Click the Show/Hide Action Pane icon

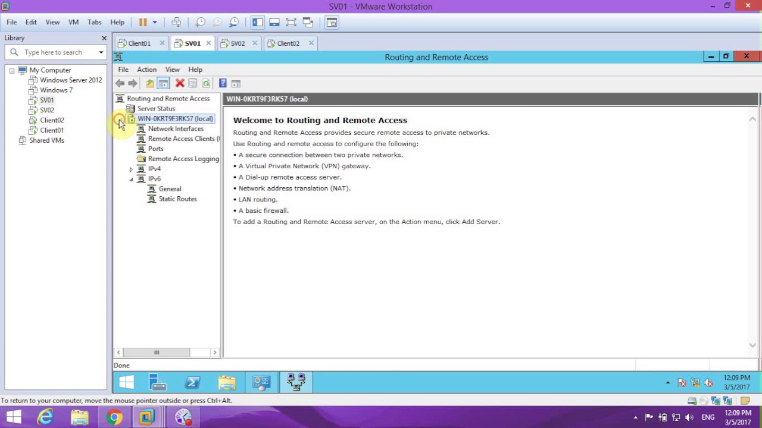point(236,83)
